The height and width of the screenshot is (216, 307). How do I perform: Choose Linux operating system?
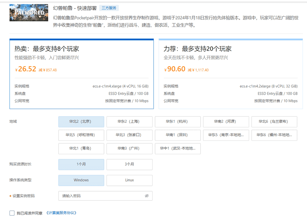(x=130, y=180)
